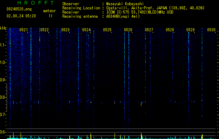This screenshot has width=219, height=139.
Task: Click observer name Masayuki Kobayashi
Action: click(x=125, y=4)
